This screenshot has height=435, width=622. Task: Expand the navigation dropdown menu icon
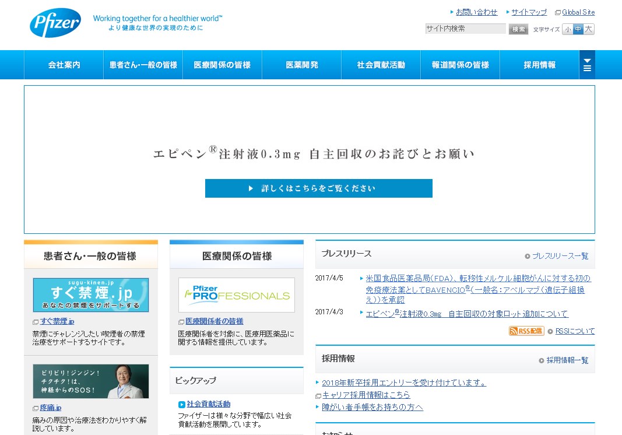[x=587, y=65]
